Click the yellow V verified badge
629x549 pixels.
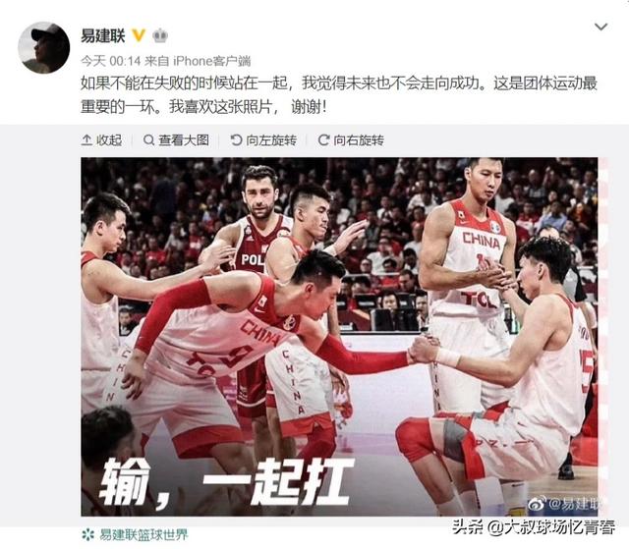(139, 35)
